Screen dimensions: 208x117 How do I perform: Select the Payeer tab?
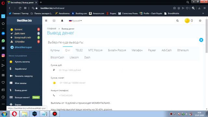pyautogui.click(x=152, y=50)
